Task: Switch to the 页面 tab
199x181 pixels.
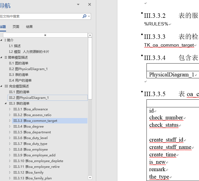Action: [x=16, y=27]
